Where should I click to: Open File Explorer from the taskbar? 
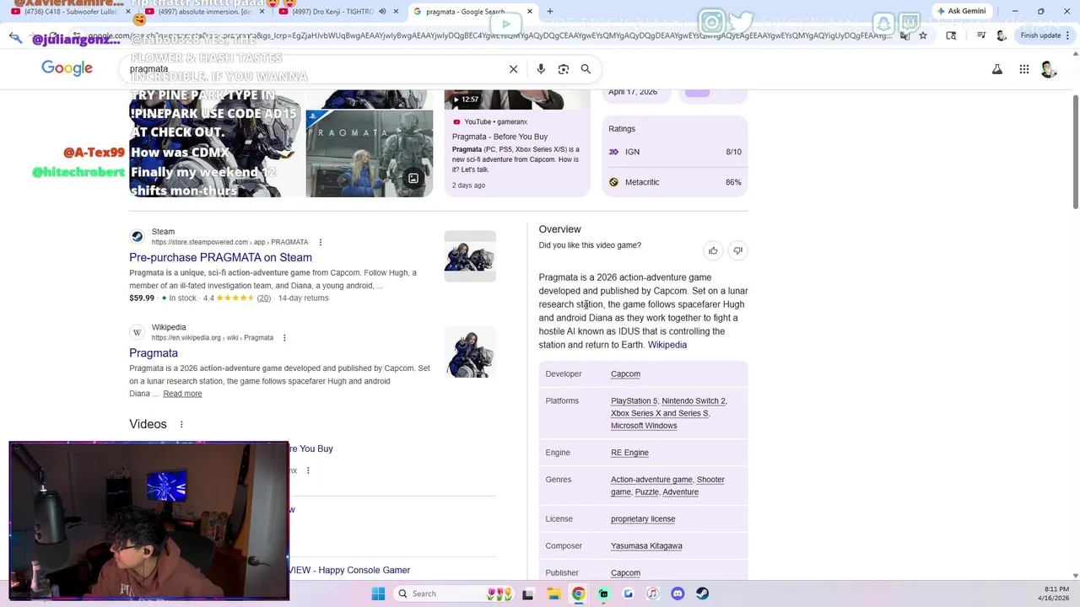(x=553, y=594)
